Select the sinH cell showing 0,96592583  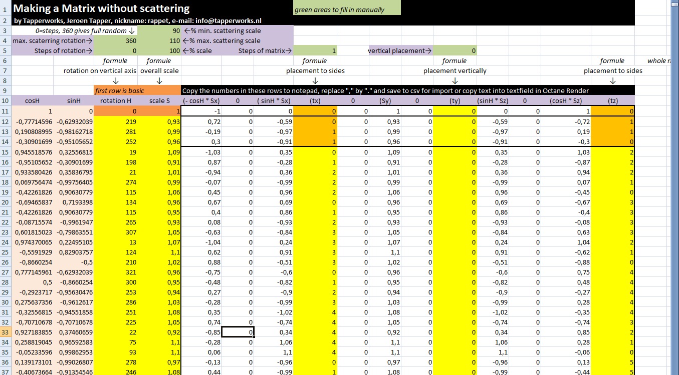[x=73, y=341]
